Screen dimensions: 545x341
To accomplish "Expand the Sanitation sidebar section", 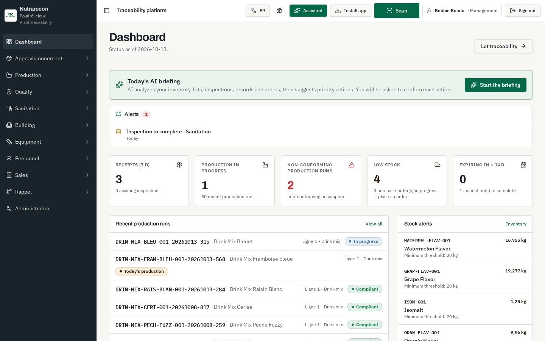I will point(48,108).
